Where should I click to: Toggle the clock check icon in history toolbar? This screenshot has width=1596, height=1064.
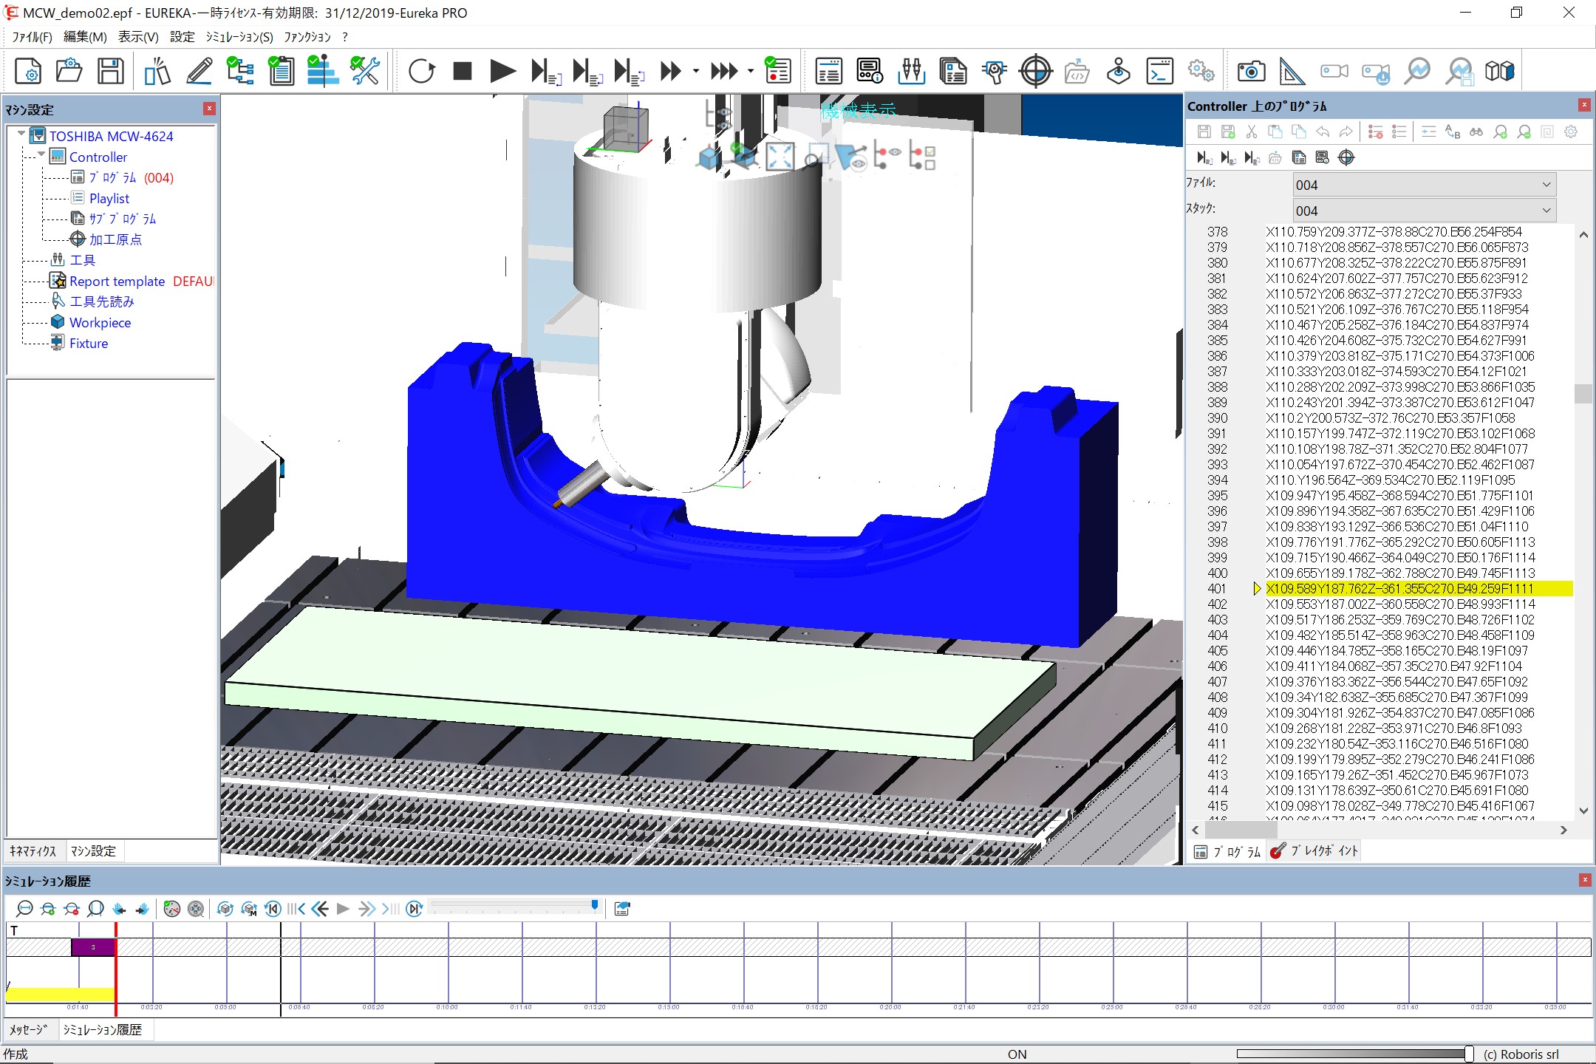pyautogui.click(x=171, y=909)
